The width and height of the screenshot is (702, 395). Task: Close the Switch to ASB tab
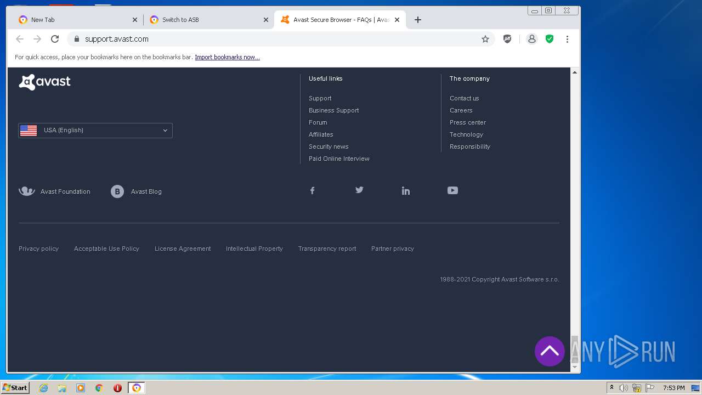coord(266,20)
